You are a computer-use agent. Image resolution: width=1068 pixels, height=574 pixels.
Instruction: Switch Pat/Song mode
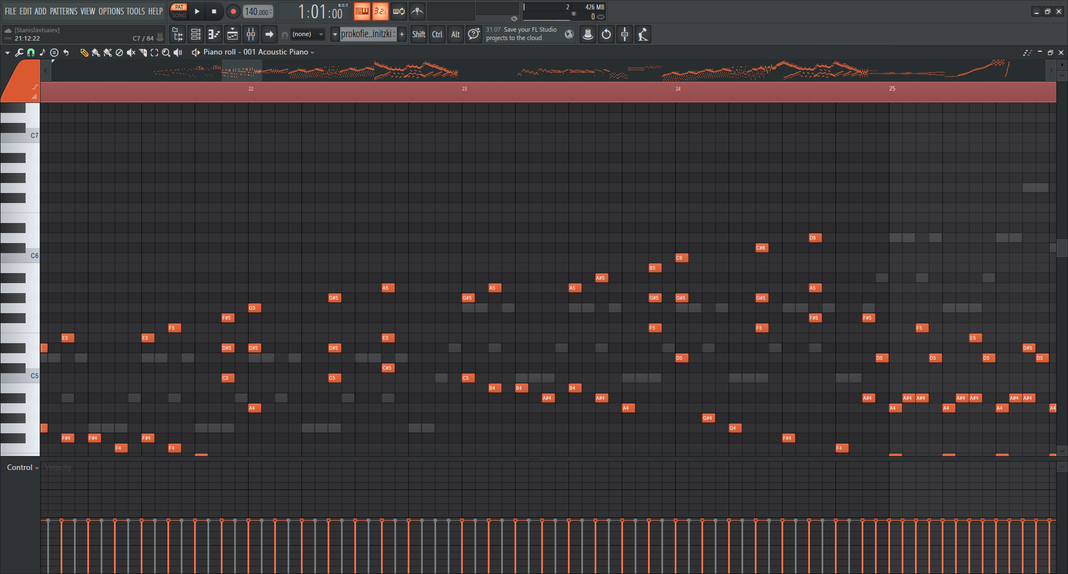point(179,11)
